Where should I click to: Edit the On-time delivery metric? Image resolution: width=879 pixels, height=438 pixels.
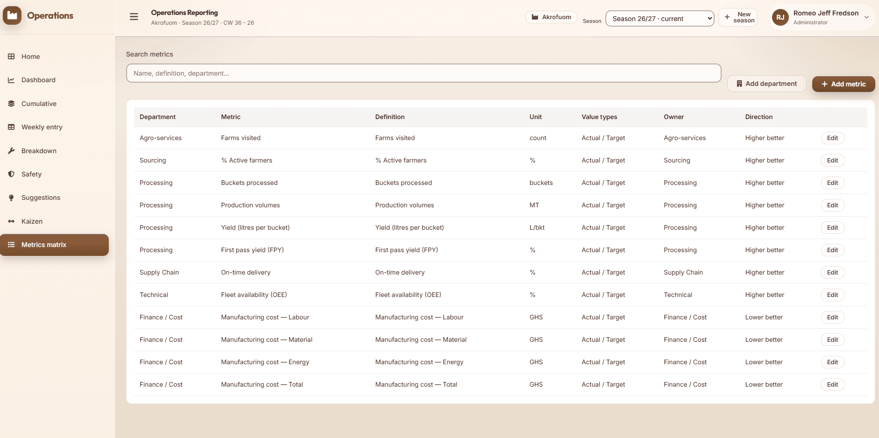click(x=832, y=272)
